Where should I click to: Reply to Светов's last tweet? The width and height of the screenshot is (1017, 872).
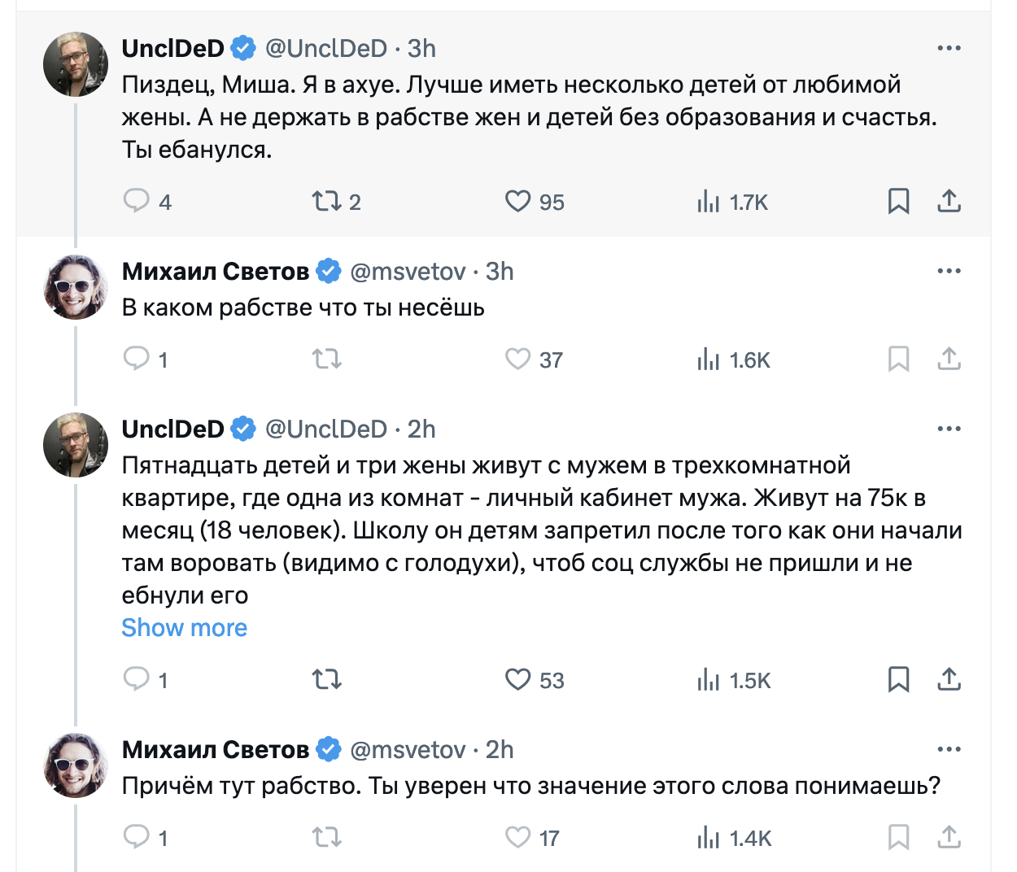pyautogui.click(x=137, y=837)
